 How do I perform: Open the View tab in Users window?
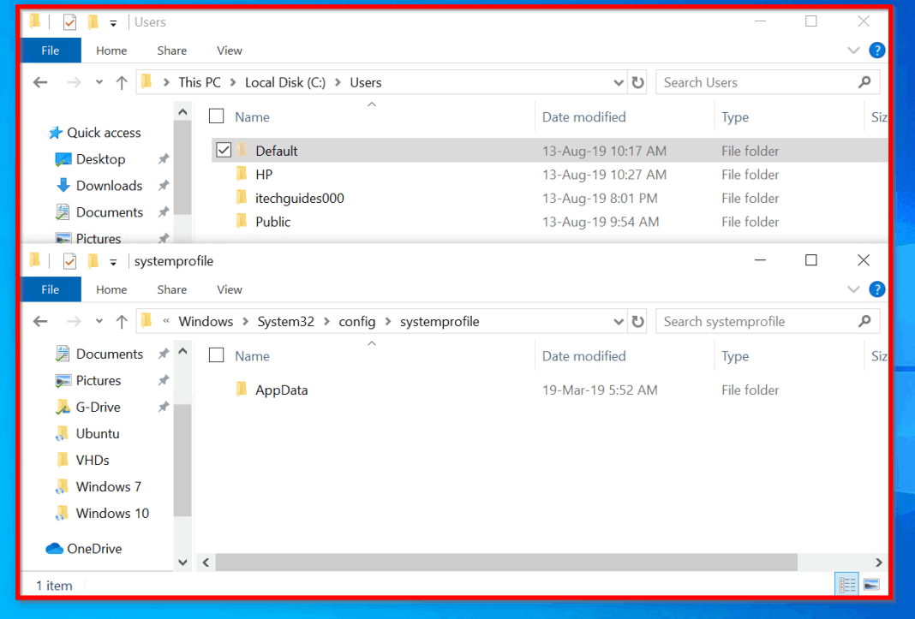(x=229, y=51)
